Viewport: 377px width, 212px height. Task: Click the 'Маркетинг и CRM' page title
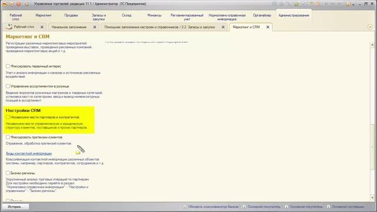click(x=28, y=37)
